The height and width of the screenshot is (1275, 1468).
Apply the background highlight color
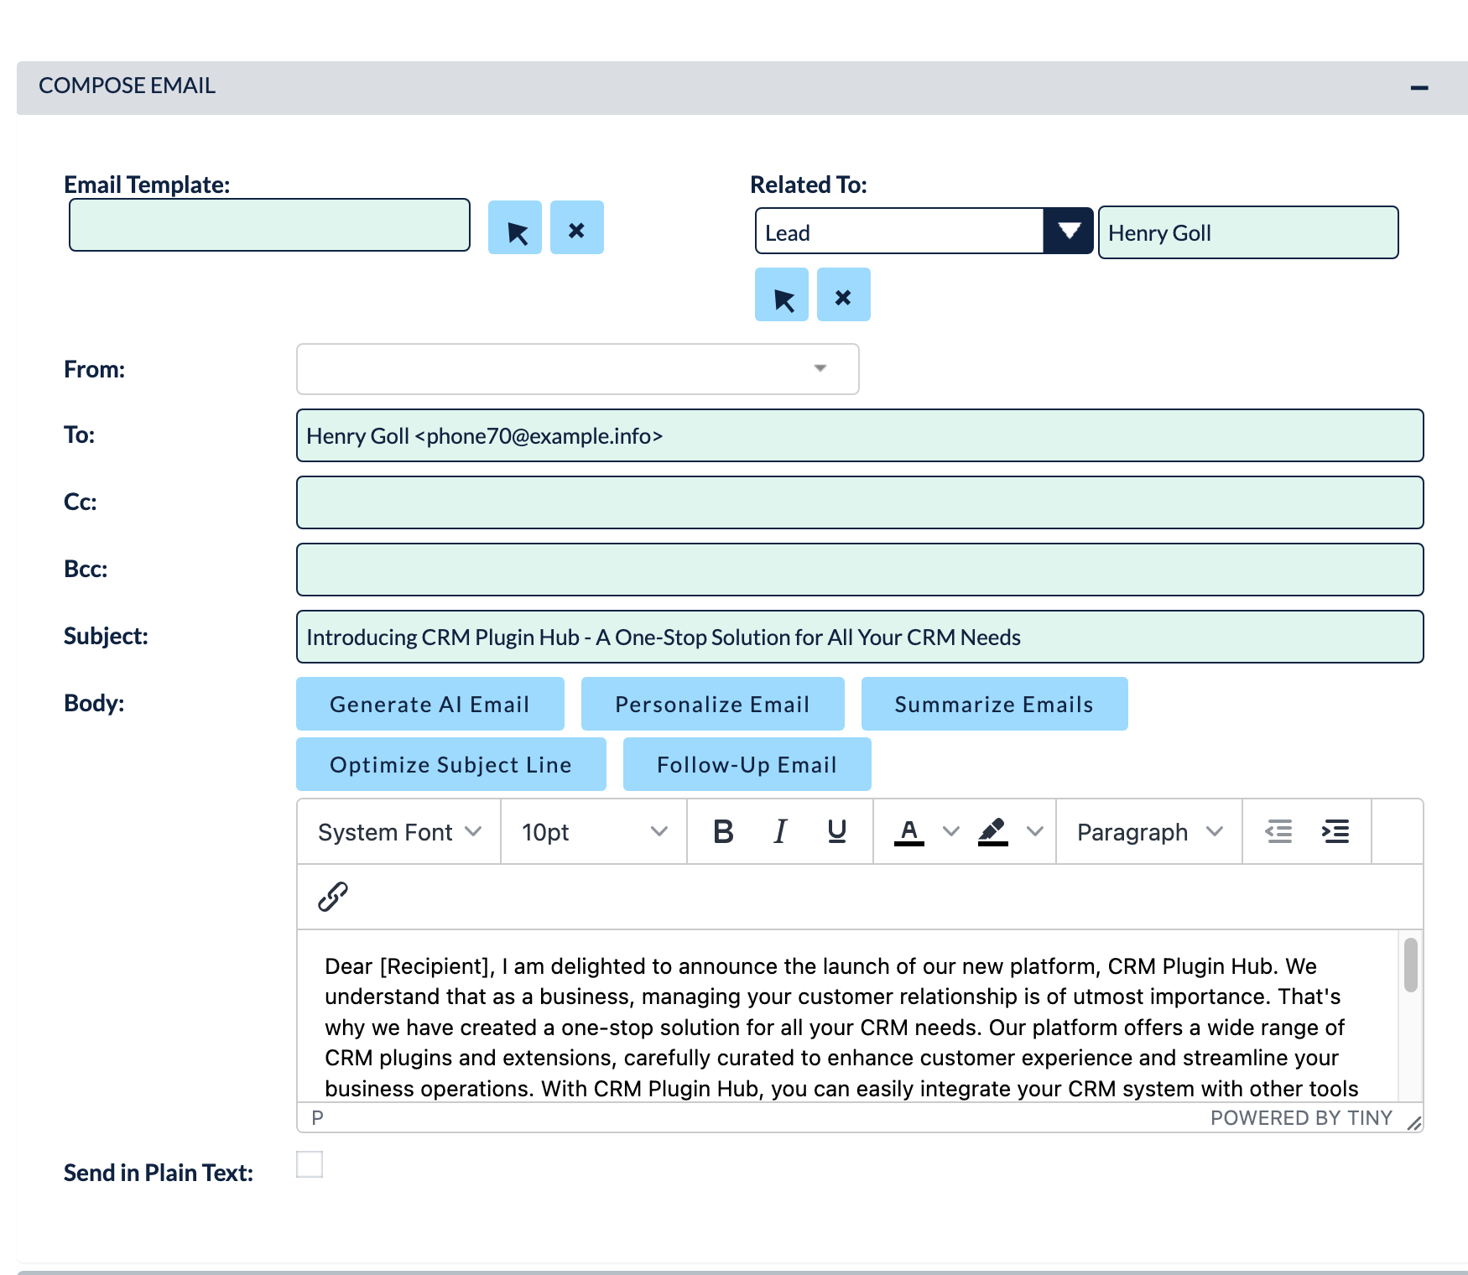[x=993, y=831]
